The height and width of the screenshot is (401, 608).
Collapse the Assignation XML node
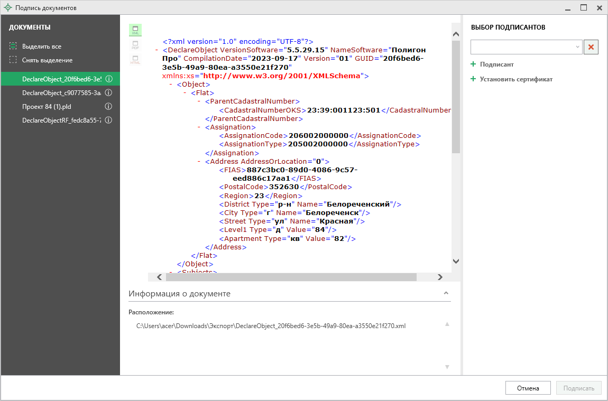pyautogui.click(x=199, y=127)
